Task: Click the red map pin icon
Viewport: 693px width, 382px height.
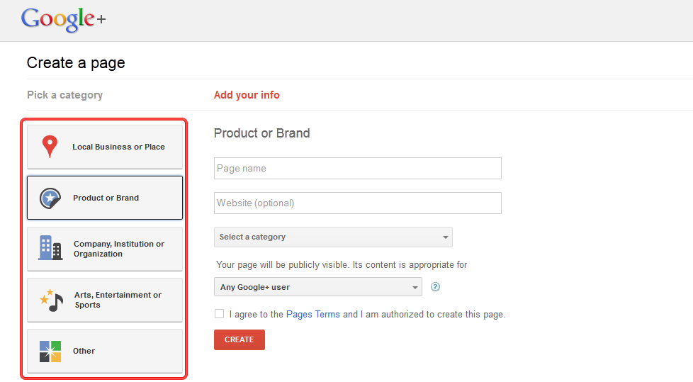Action: tap(50, 147)
